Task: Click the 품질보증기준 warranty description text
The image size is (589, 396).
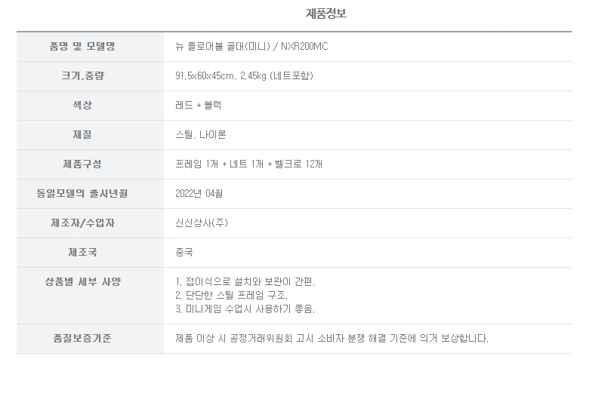Action: [x=332, y=339]
